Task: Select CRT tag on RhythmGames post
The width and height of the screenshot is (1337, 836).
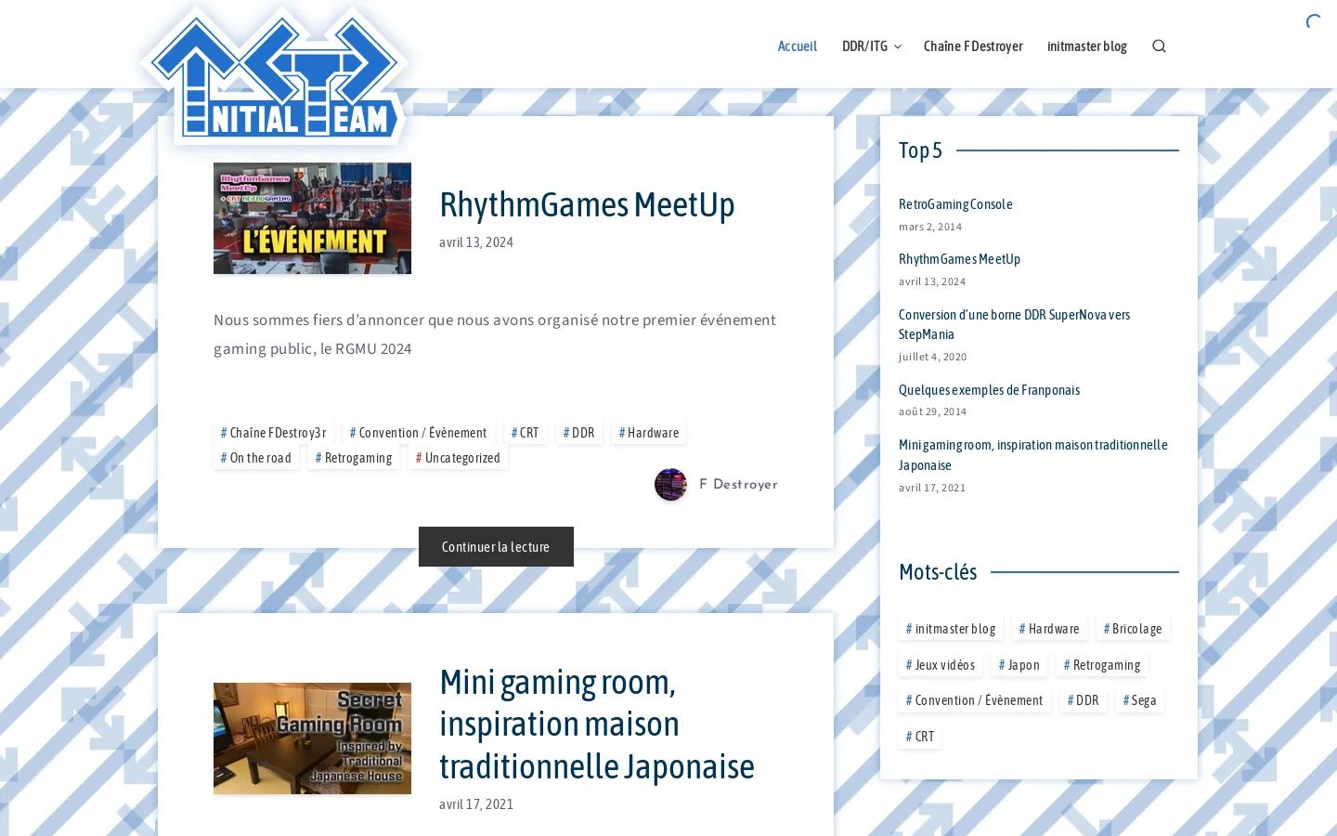Action: click(x=525, y=433)
